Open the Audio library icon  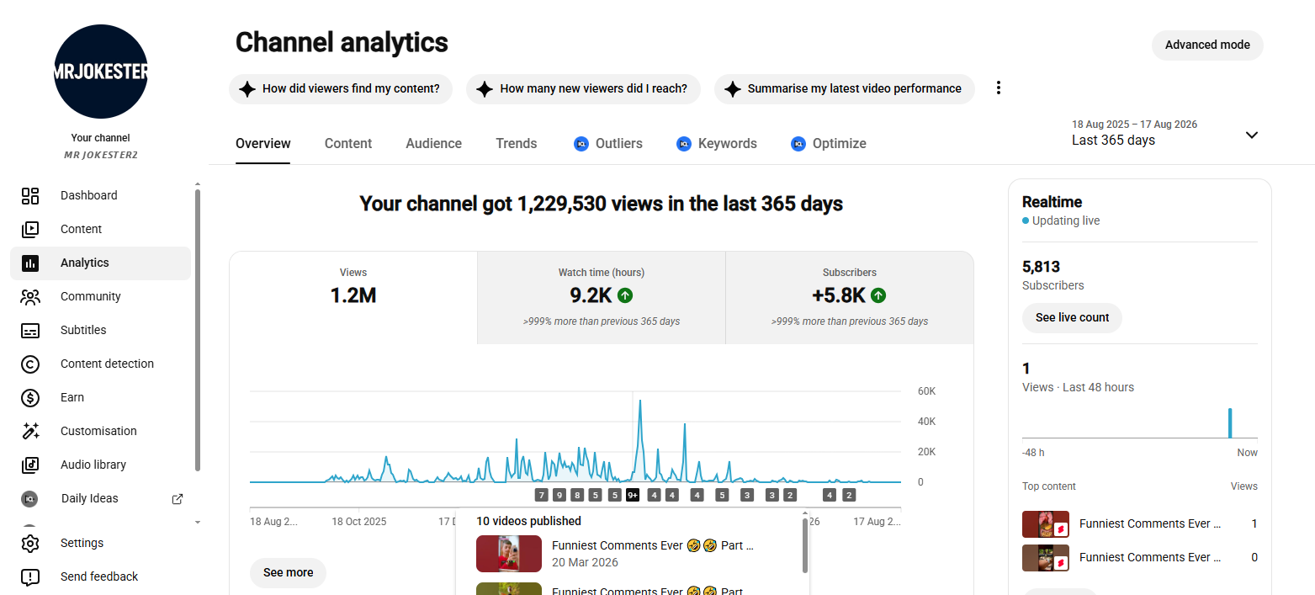coord(30,465)
